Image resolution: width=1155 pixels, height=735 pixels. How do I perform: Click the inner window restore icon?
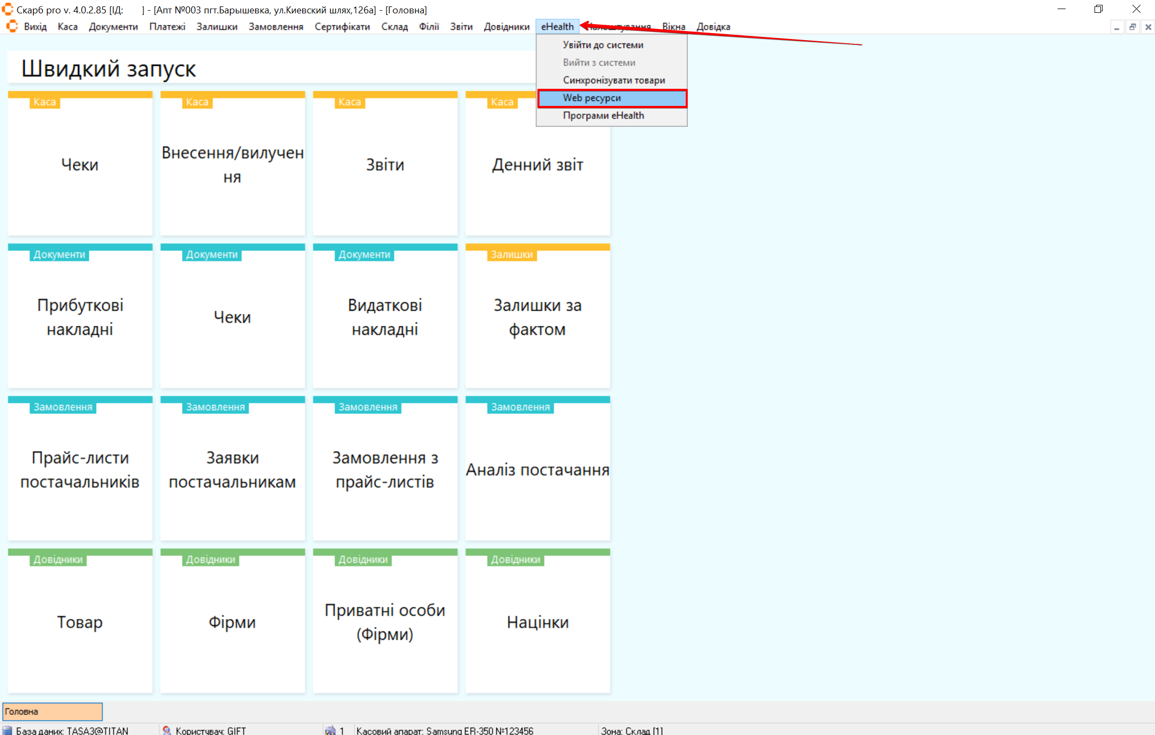(x=1133, y=27)
